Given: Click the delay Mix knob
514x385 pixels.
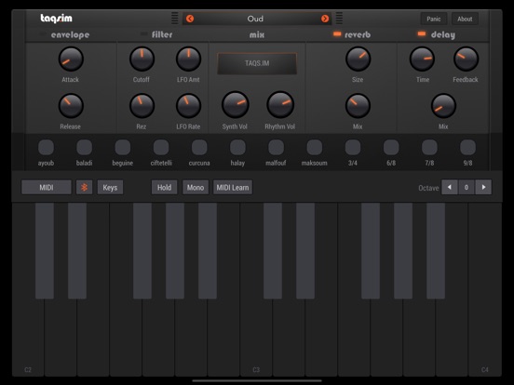Looking at the screenshot, I should coord(443,106).
